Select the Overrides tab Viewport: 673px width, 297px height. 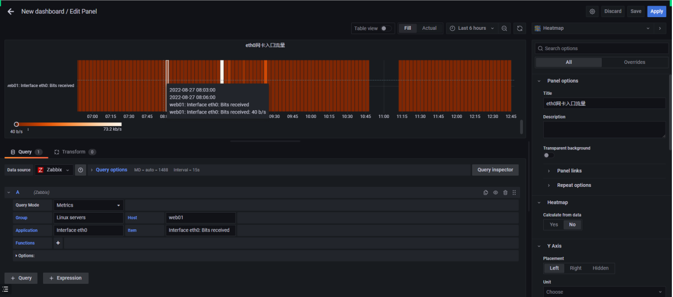(634, 62)
